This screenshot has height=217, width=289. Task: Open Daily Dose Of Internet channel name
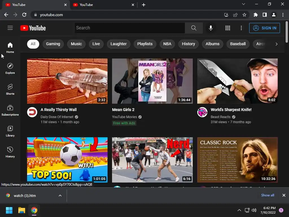click(57, 117)
